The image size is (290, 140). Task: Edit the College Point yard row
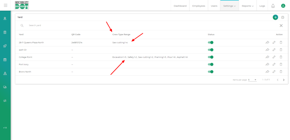274,57
